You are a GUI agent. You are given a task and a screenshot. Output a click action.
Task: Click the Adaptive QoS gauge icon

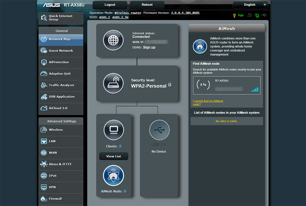pos(44,74)
